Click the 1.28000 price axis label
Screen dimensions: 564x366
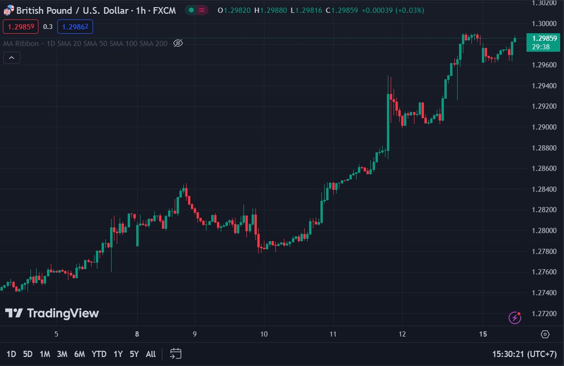[x=544, y=230]
